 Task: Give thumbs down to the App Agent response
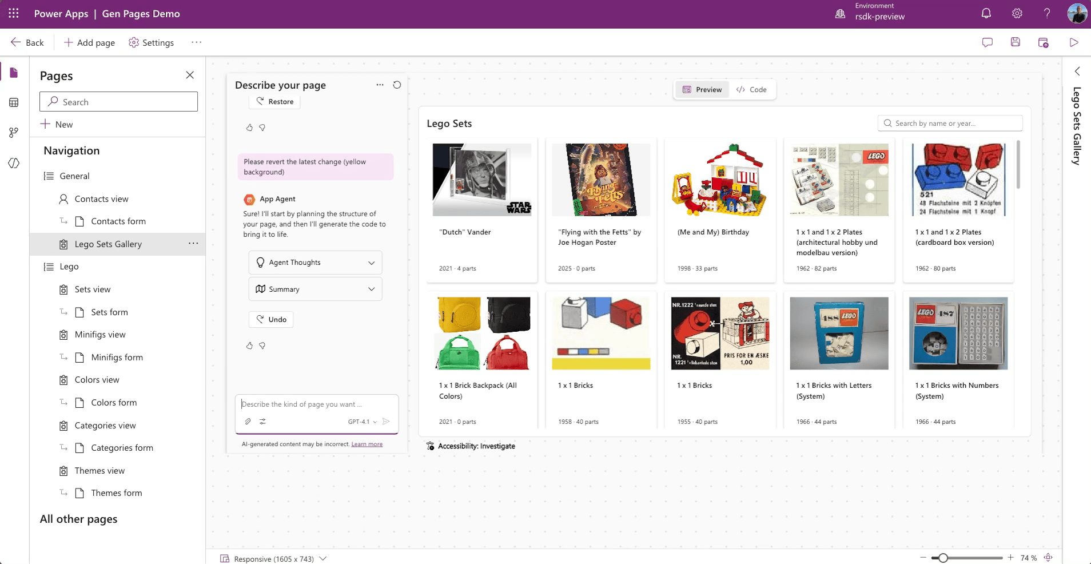pos(262,345)
